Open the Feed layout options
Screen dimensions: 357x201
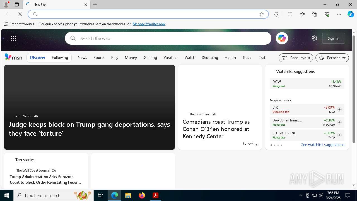pos(296,58)
